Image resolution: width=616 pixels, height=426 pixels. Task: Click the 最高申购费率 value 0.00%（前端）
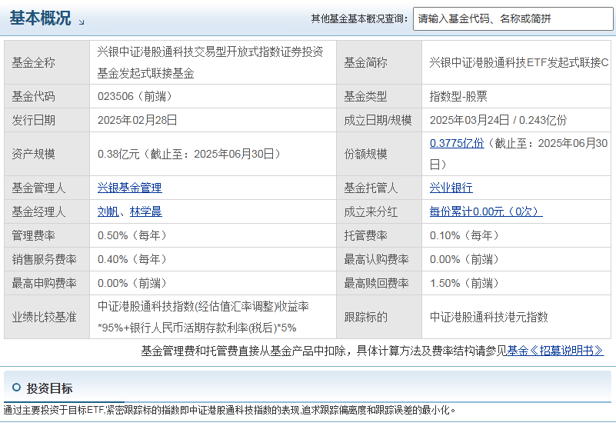[132, 283]
